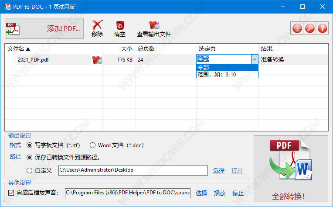Select the Word document (*.doc) radio option
333x207 pixels.
click(92, 145)
